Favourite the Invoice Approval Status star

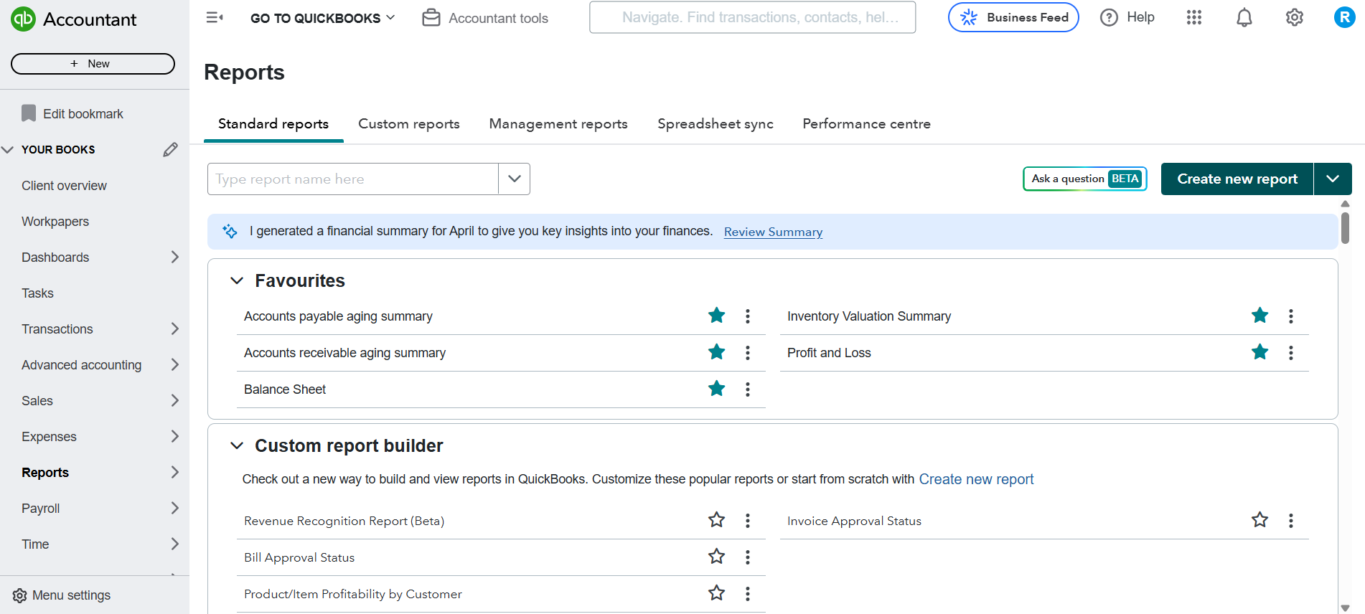(1260, 520)
